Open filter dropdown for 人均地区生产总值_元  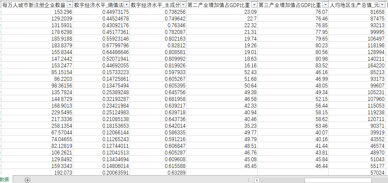[x=382, y=5]
